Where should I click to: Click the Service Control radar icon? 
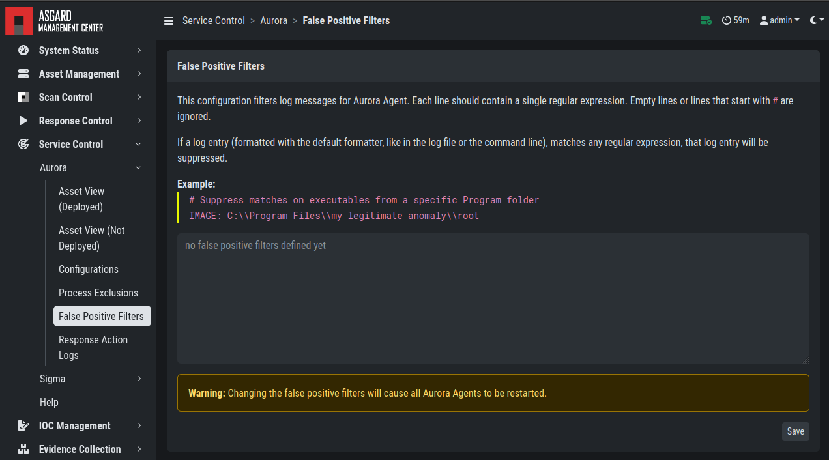tap(23, 144)
